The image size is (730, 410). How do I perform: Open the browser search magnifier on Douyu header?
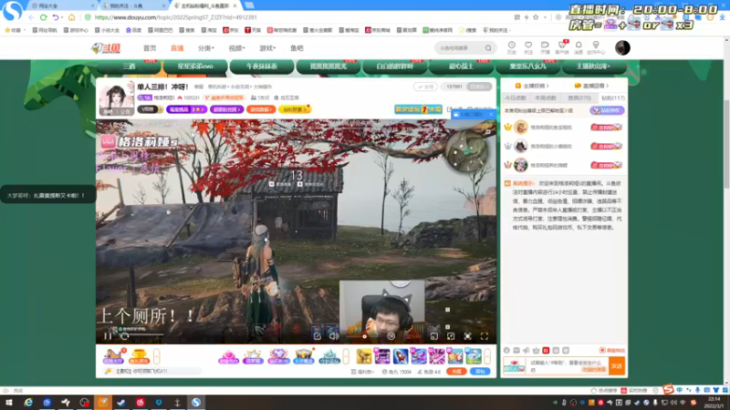[x=488, y=48]
